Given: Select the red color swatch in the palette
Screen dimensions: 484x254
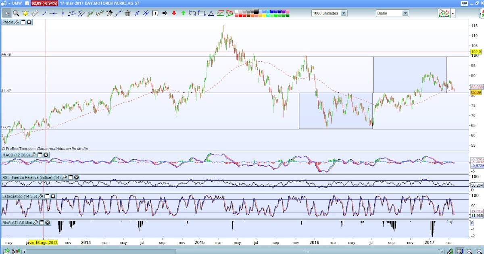Looking at the screenshot, I should (x=240, y=15).
